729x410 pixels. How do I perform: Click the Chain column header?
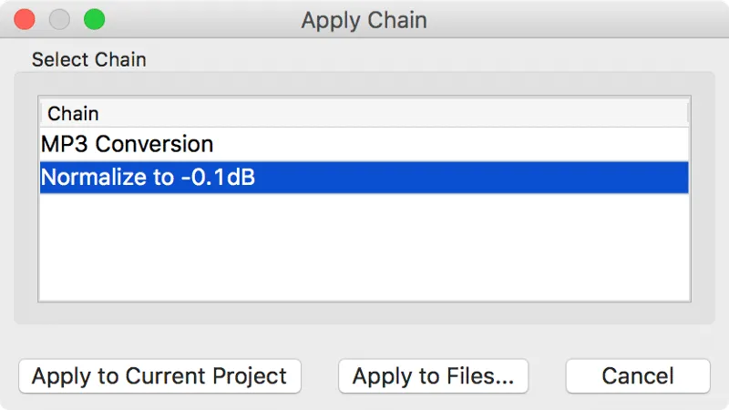click(x=73, y=114)
